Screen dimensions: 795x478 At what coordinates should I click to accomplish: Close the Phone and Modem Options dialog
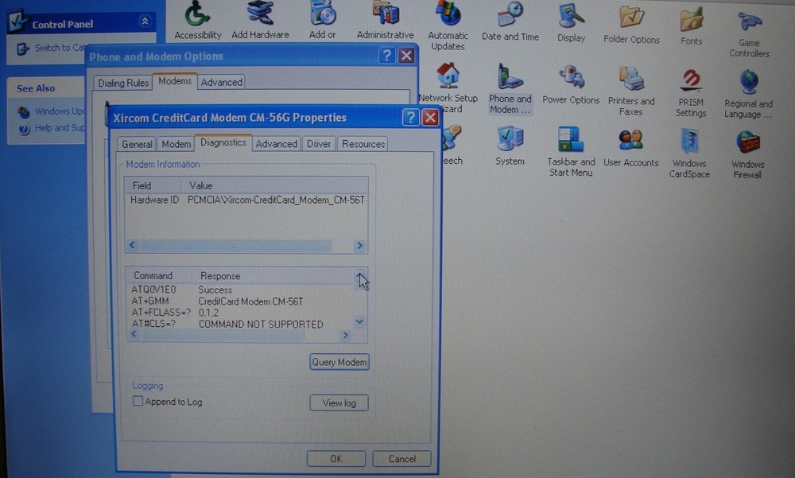pos(406,56)
